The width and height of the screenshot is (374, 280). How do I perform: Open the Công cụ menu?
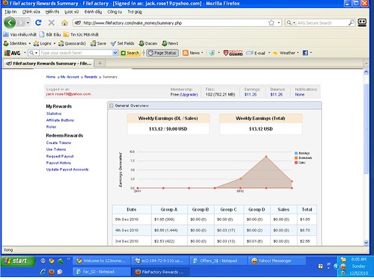pyautogui.click(x=114, y=12)
